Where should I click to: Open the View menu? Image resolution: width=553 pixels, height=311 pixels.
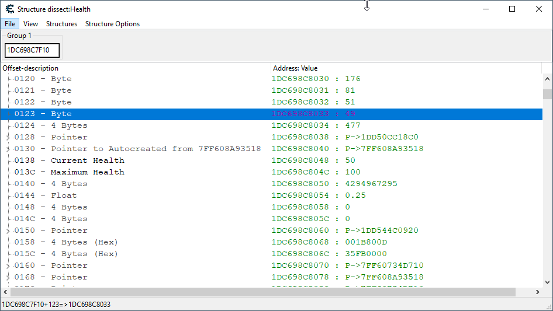[x=31, y=24]
